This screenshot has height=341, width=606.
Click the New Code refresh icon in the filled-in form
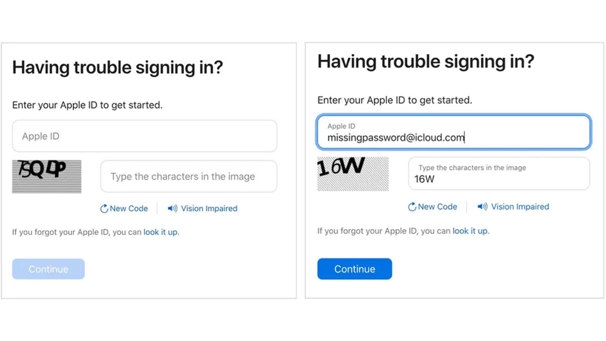(412, 207)
